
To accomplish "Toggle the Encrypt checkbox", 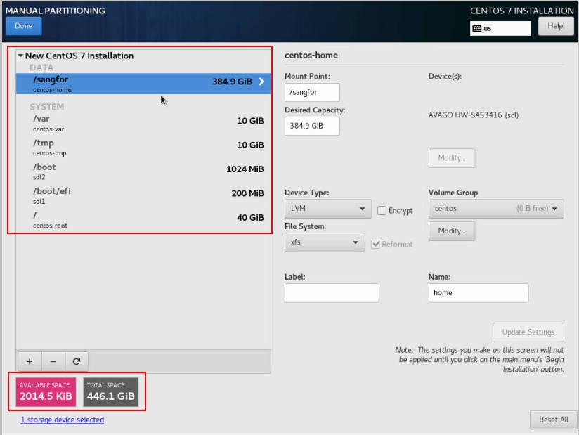I will coord(382,210).
